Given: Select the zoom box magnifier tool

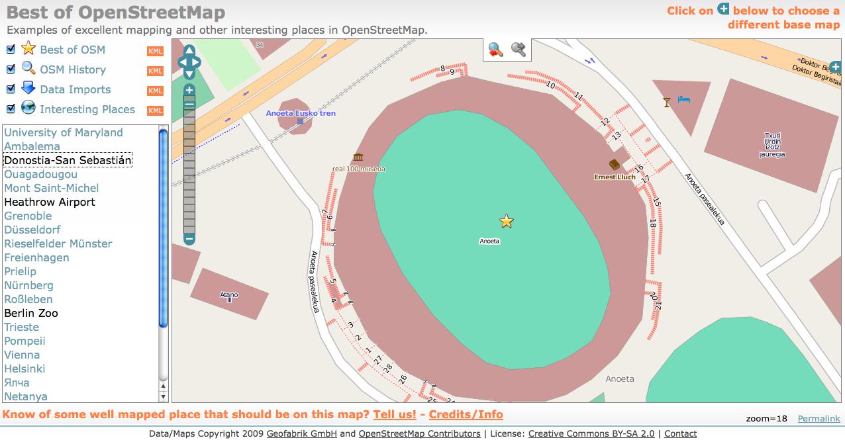Looking at the screenshot, I should (x=495, y=50).
